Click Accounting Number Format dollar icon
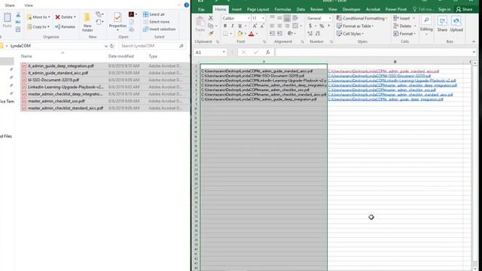The width and height of the screenshot is (482, 271). coord(310,26)
